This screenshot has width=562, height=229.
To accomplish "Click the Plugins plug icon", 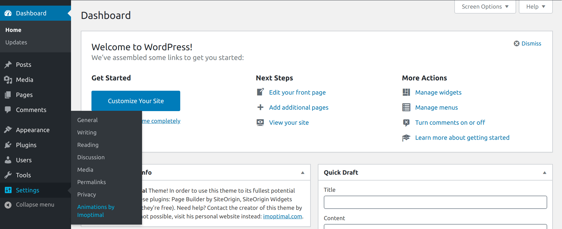I will point(8,145).
